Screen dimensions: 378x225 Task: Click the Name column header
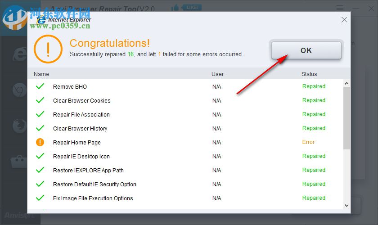[x=41, y=74]
